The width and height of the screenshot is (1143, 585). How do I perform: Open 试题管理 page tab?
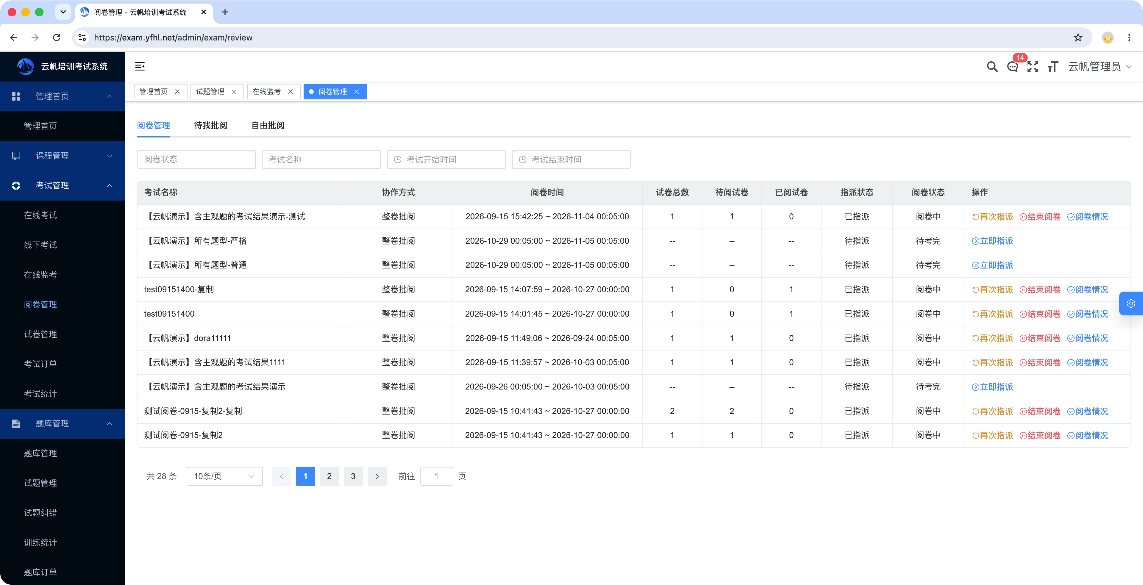[210, 91]
